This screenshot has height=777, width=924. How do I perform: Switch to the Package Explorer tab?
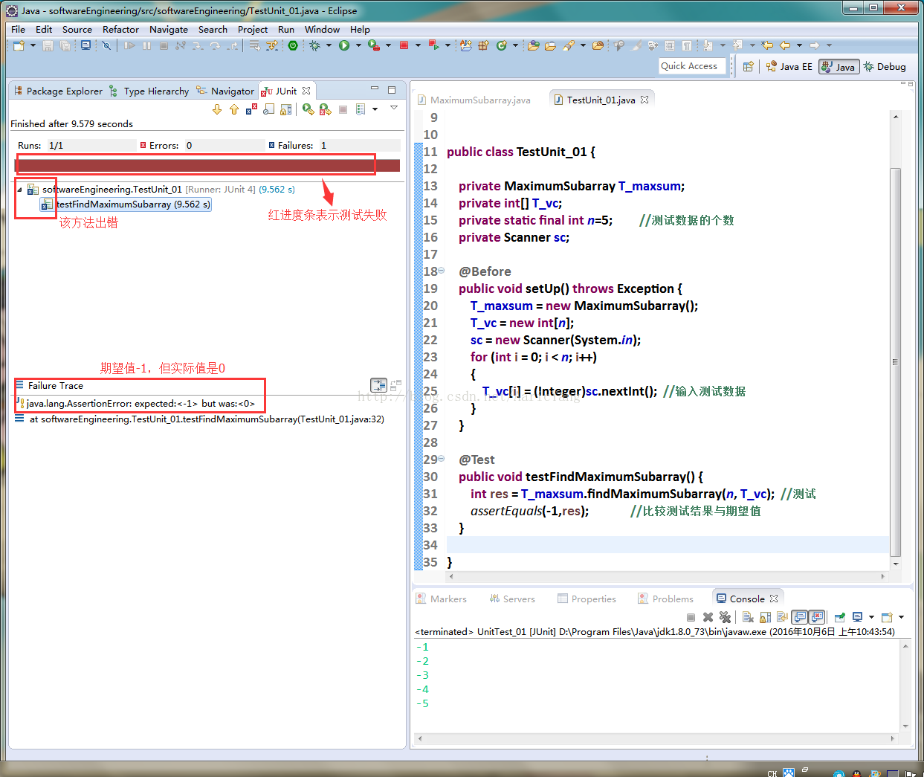[58, 91]
